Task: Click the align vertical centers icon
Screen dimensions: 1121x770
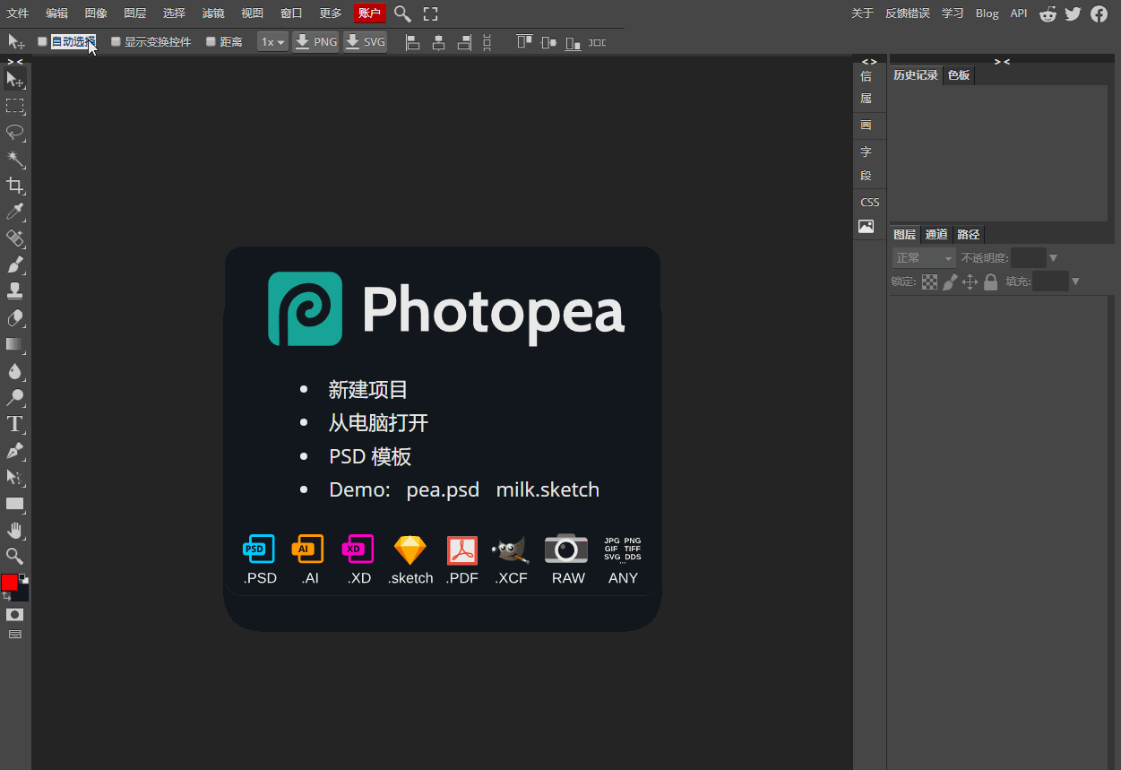Action: click(548, 42)
